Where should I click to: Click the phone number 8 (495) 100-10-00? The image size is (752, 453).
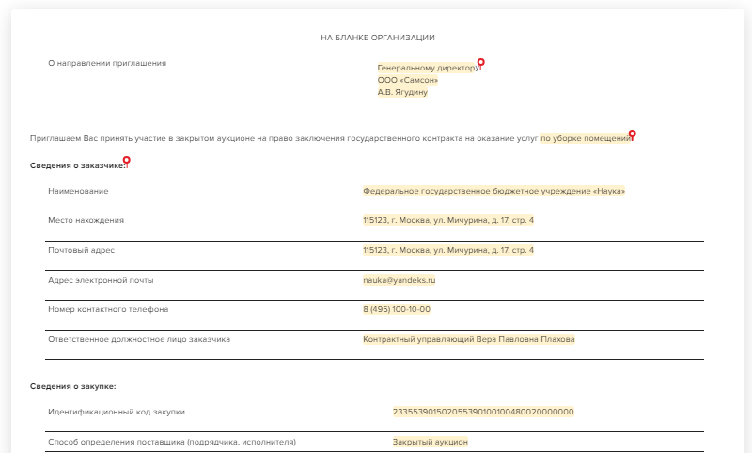pyautogui.click(x=396, y=309)
